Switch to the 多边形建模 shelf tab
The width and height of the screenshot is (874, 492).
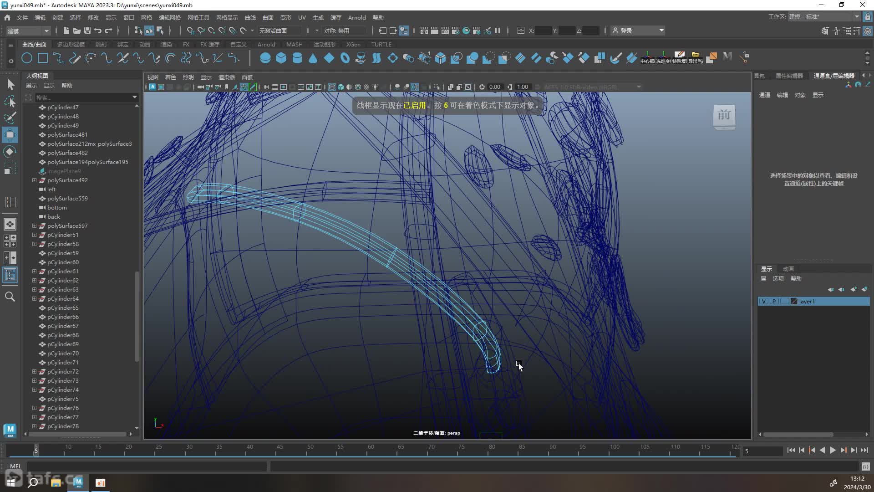[71, 44]
